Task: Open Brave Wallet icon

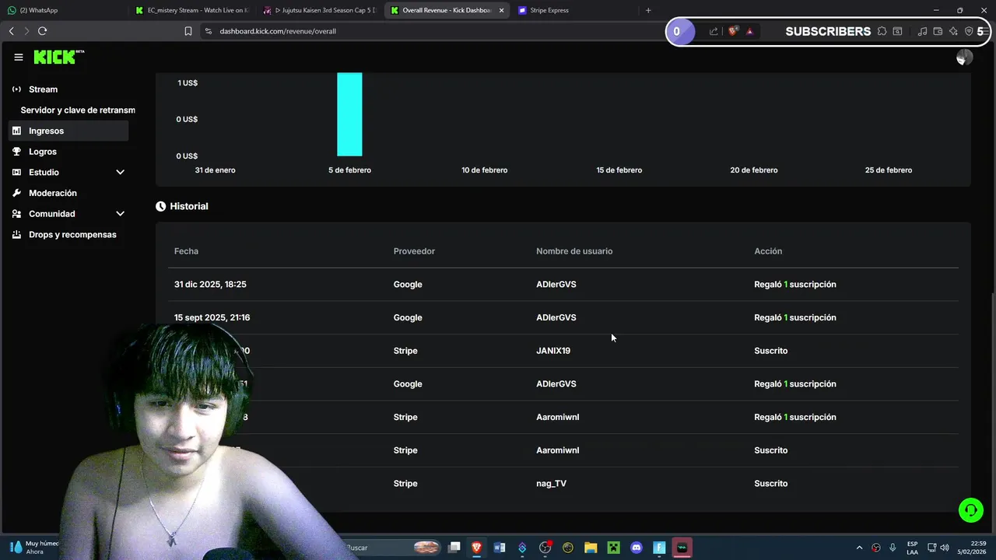Action: 938,31
